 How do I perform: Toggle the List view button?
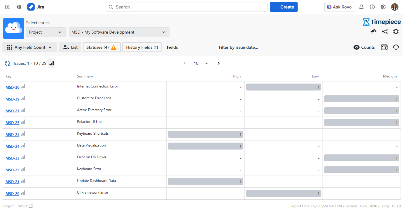tap(70, 47)
